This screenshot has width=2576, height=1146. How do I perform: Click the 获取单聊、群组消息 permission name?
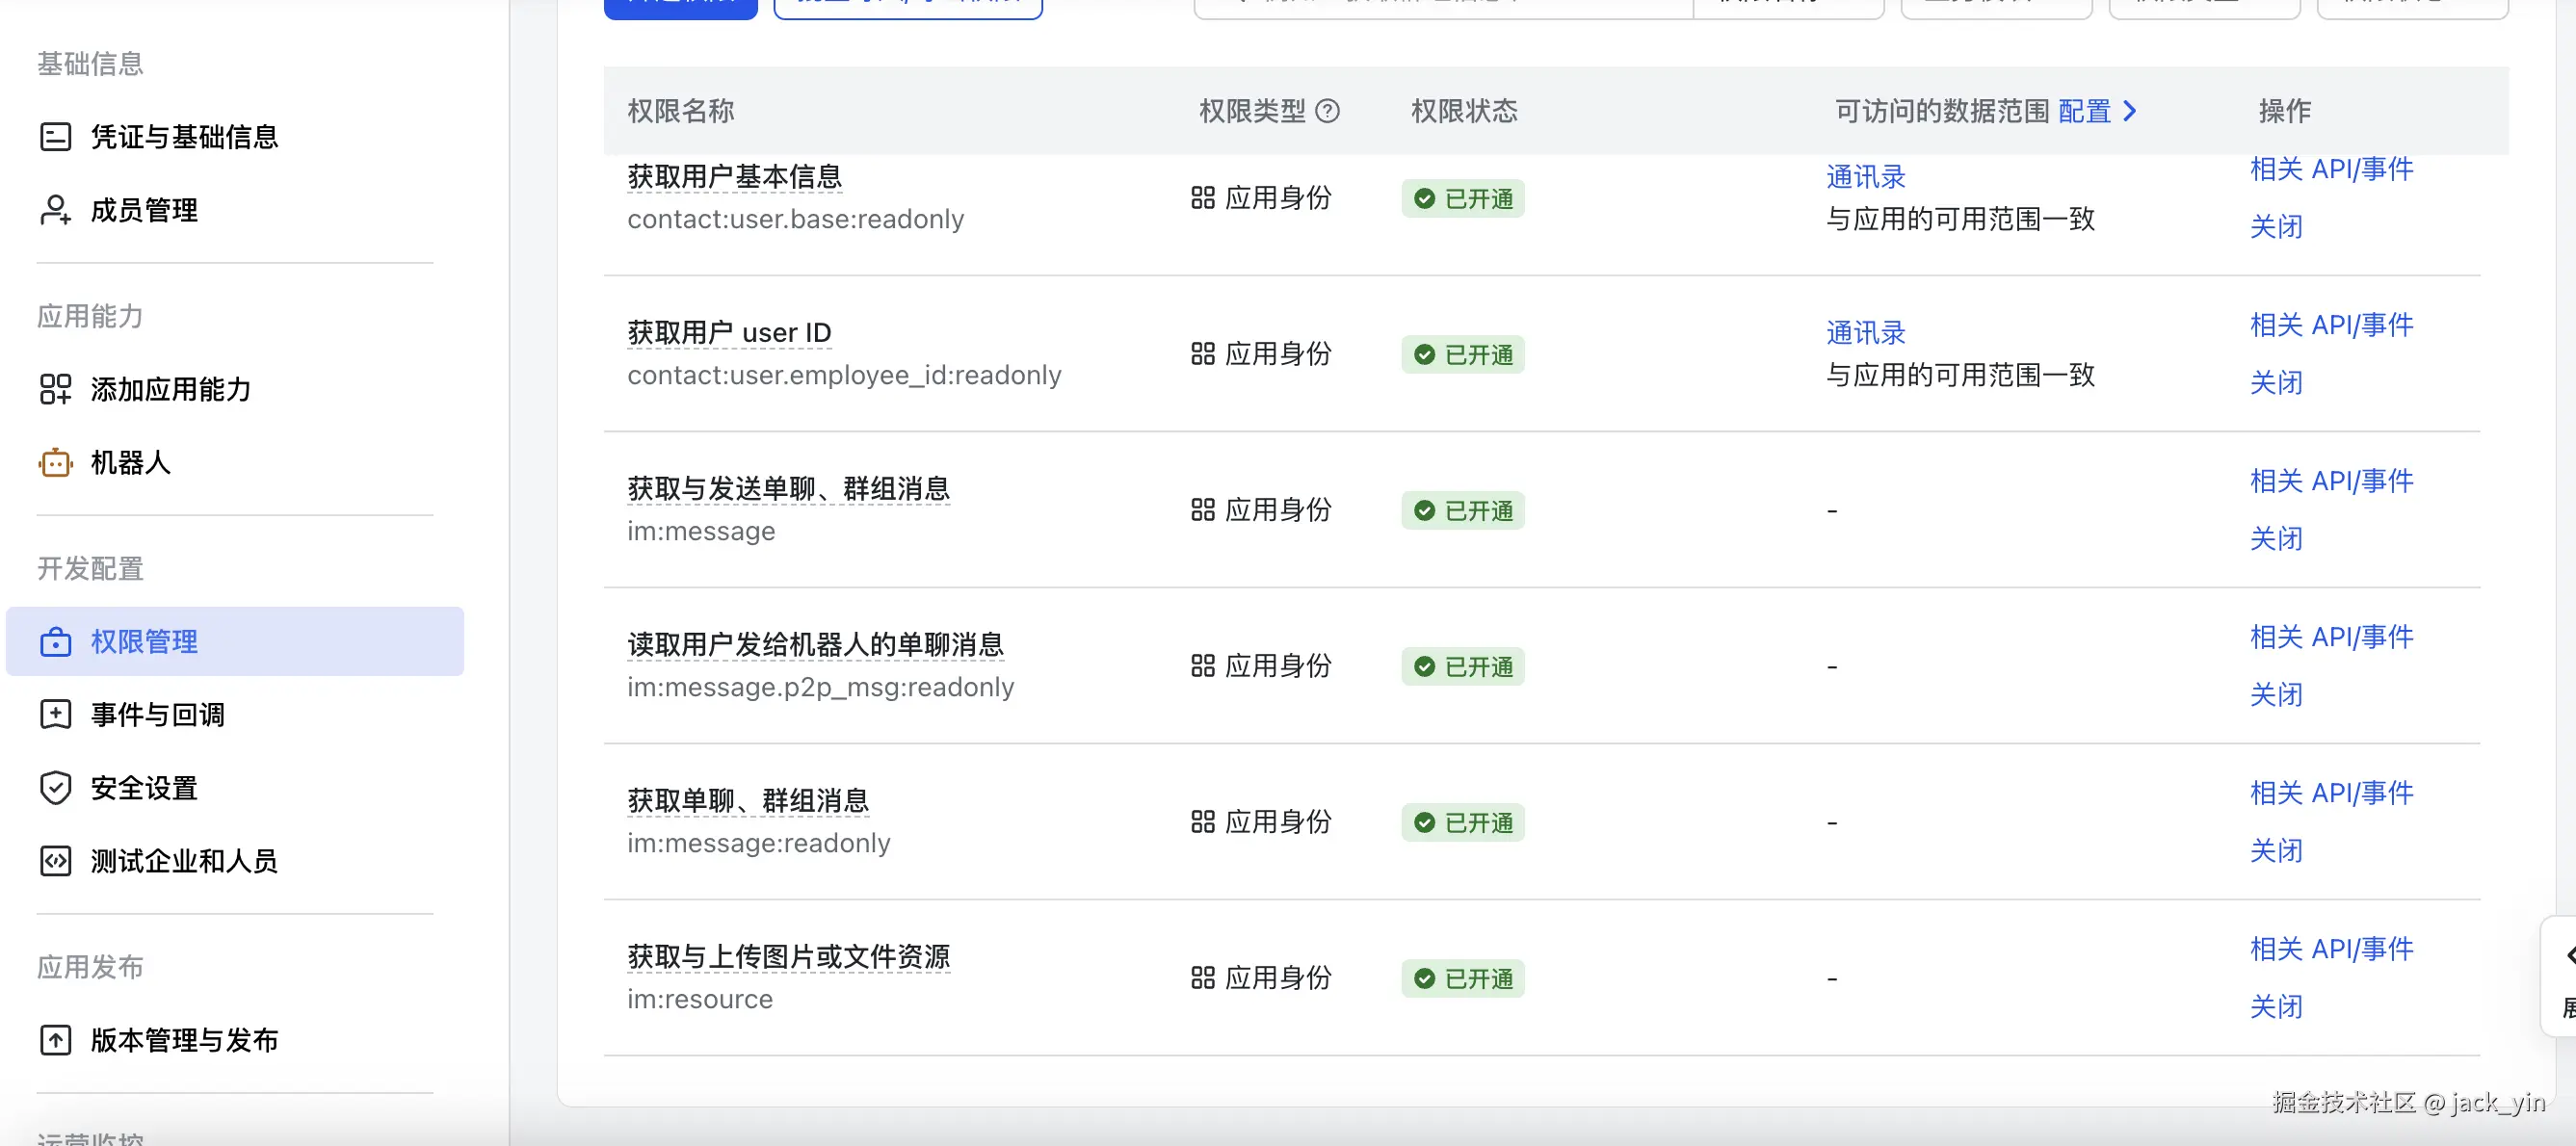coord(748,800)
